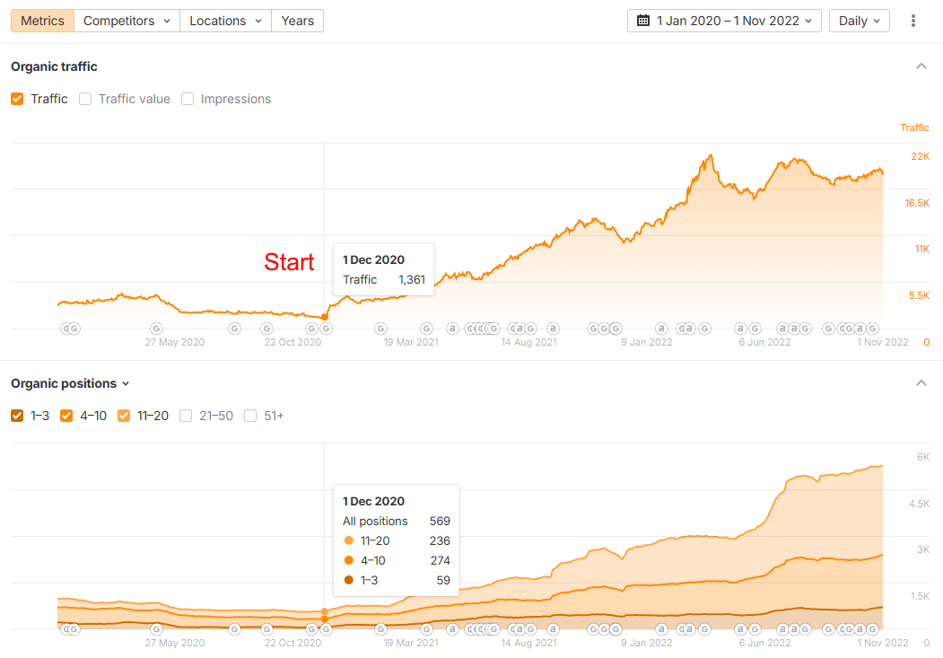Click the 22K traffic axis value

[x=921, y=156]
